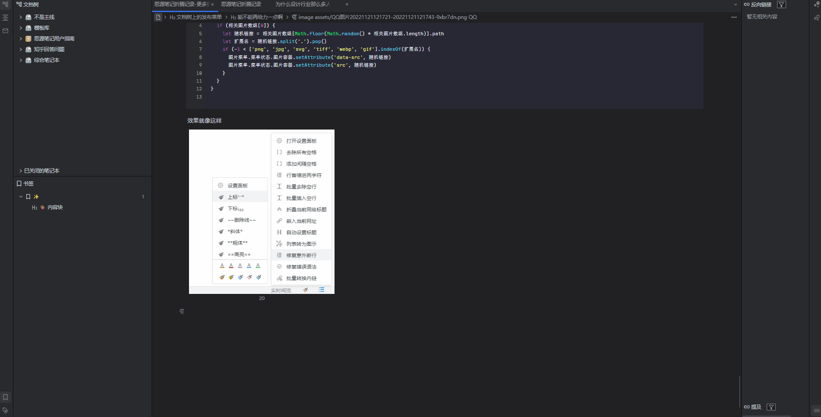Image resolution: width=821 pixels, height=417 pixels.
Task: Switch to the 为什么设计行业那么多人 tab
Action: [303, 4]
